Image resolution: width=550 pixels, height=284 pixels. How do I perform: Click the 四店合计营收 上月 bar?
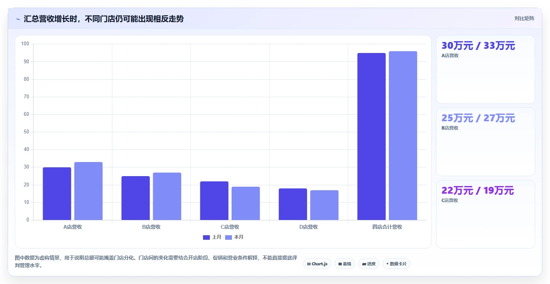[371, 136]
